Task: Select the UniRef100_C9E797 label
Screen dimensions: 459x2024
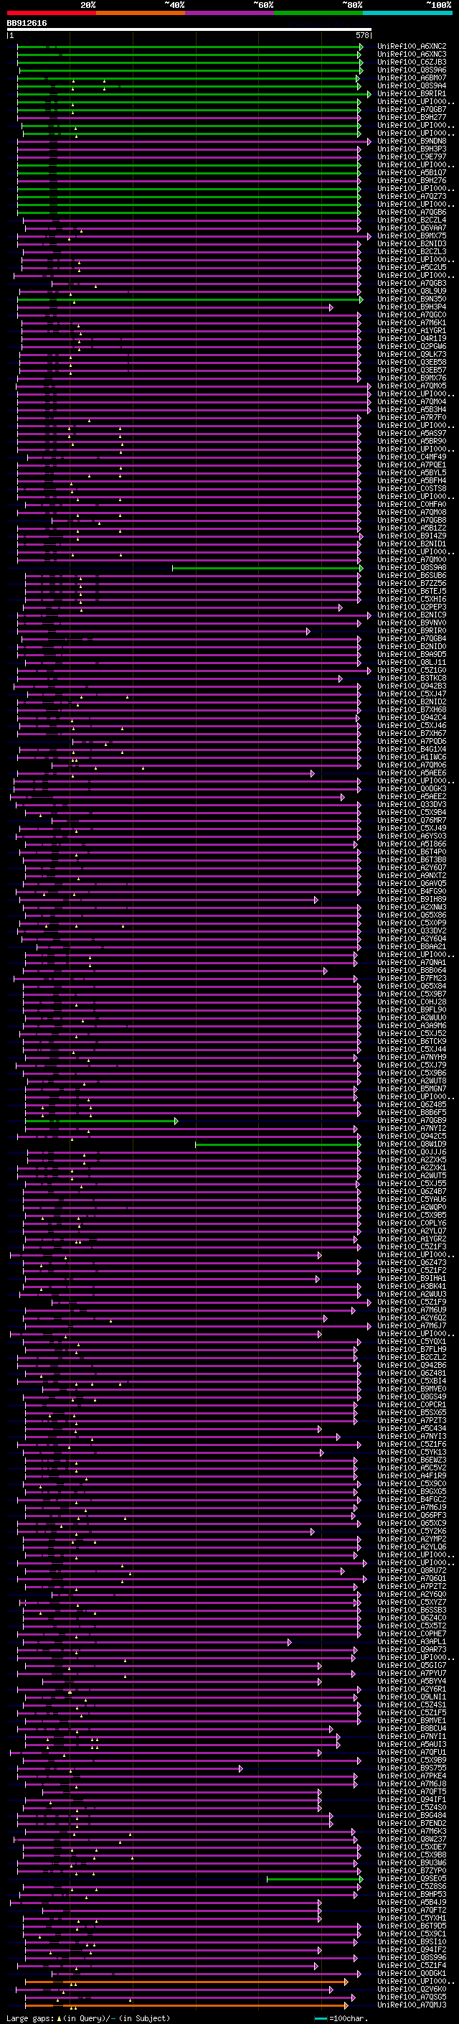Action: pyautogui.click(x=412, y=157)
